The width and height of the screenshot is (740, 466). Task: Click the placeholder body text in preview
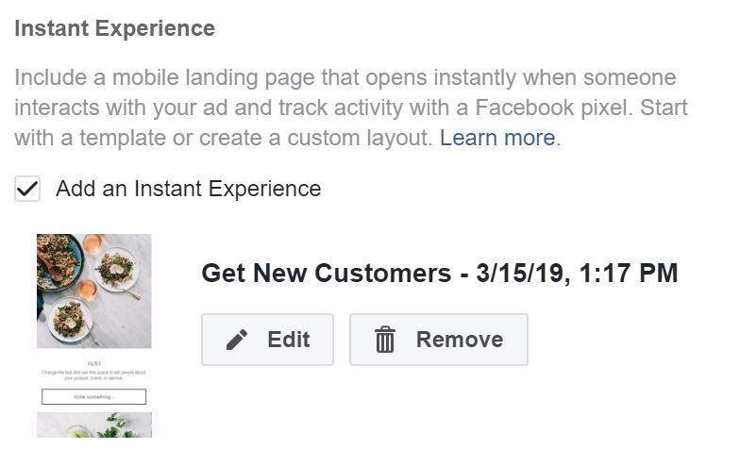[93, 375]
